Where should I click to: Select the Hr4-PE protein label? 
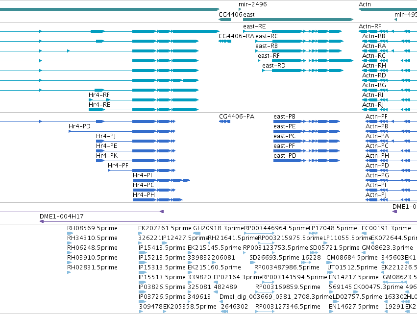(x=107, y=146)
